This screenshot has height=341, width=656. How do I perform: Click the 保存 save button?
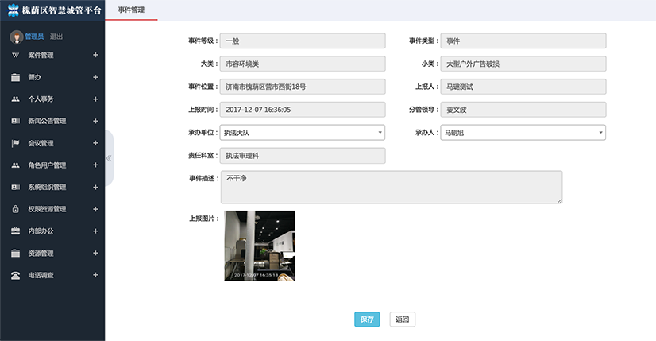pyautogui.click(x=367, y=320)
